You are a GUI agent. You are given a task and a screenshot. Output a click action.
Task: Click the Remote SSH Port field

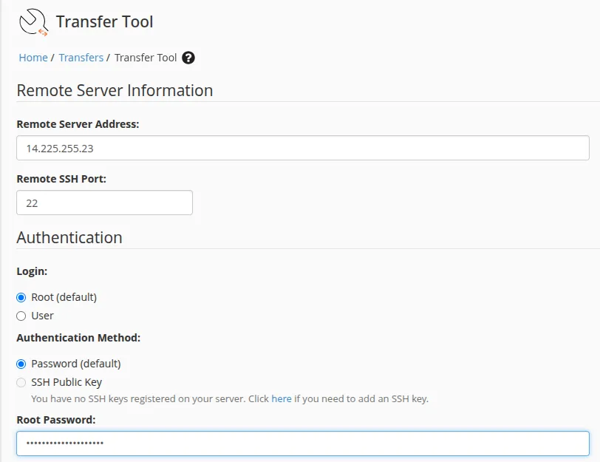click(103, 202)
